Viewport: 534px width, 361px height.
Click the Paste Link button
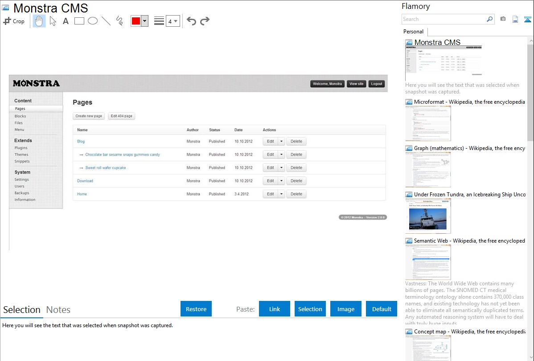pos(275,309)
